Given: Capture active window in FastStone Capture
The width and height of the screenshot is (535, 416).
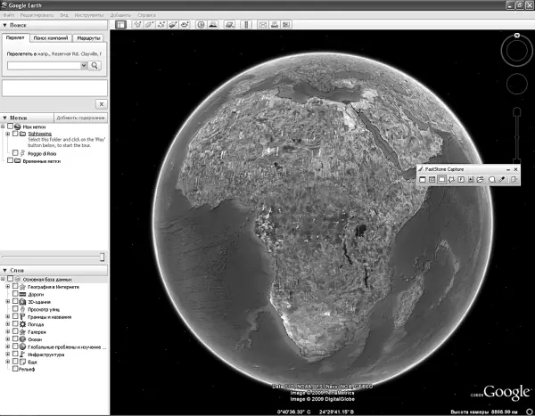Looking at the screenshot, I should click(x=423, y=179).
